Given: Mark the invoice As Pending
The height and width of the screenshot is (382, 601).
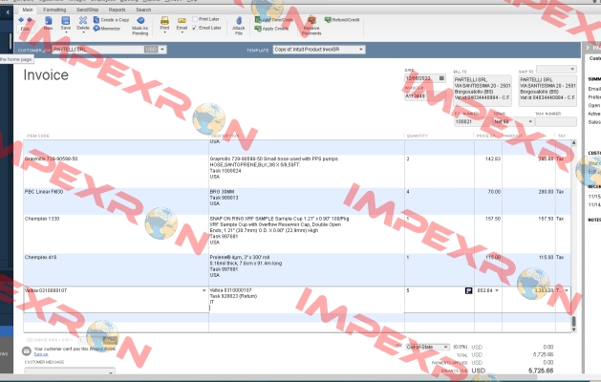Looking at the screenshot, I should pyautogui.click(x=140, y=26).
